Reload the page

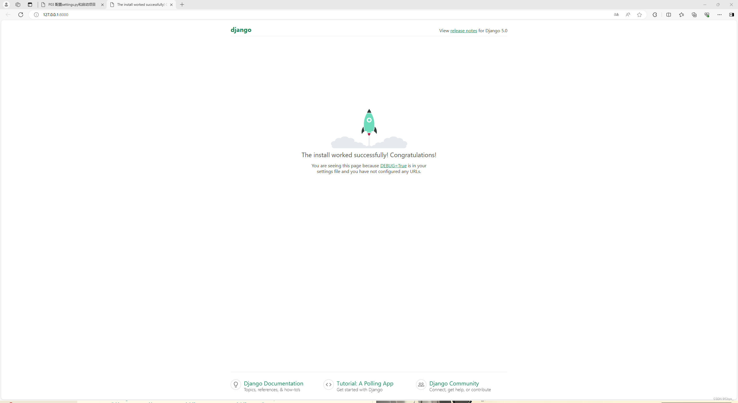click(21, 15)
